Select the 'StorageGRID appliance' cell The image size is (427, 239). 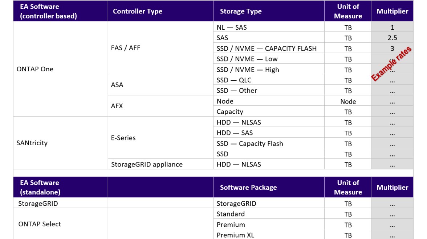147,164
